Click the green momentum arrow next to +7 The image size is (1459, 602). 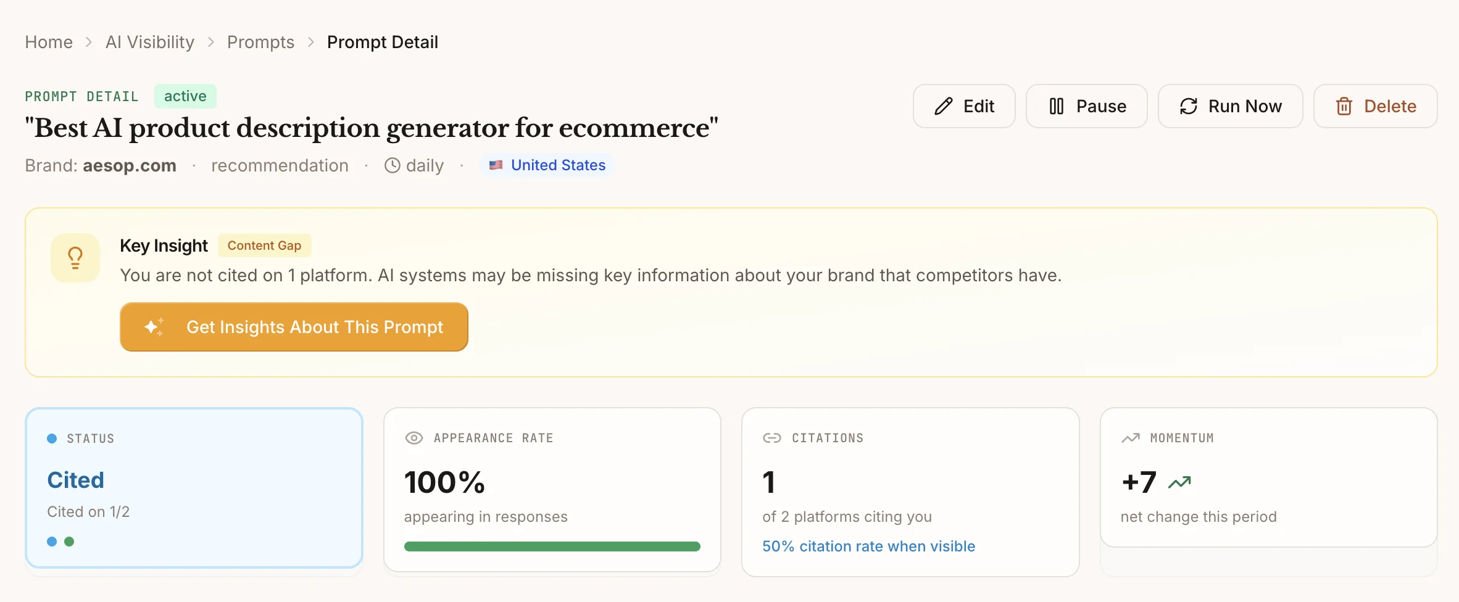click(1179, 482)
